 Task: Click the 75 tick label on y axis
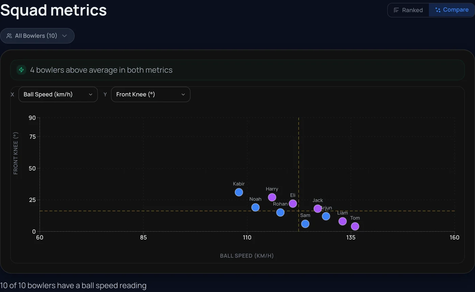pos(32,137)
